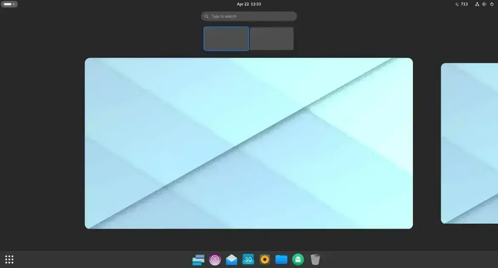This screenshot has height=268, width=498.
Task: Open the Trash in the dock
Action: (x=315, y=259)
